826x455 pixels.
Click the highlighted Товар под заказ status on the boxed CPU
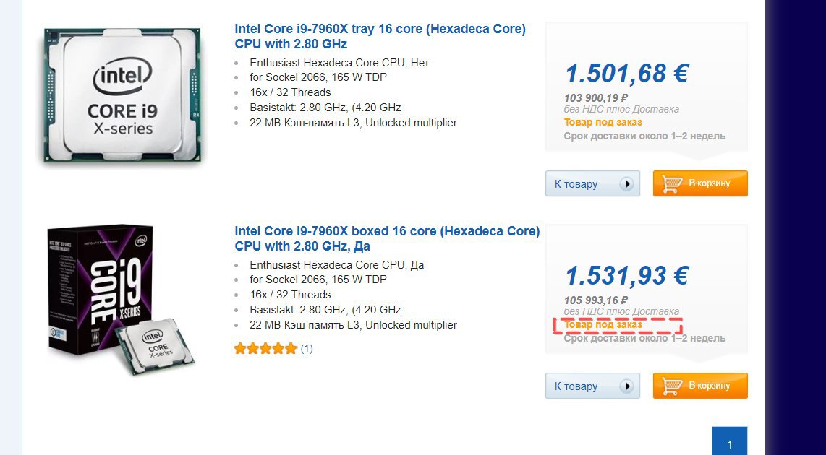click(x=603, y=324)
